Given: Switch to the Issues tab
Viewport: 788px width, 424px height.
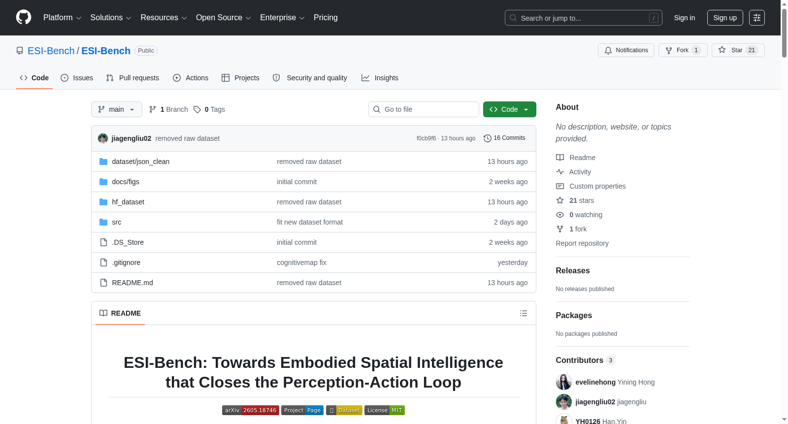Looking at the screenshot, I should (x=77, y=78).
